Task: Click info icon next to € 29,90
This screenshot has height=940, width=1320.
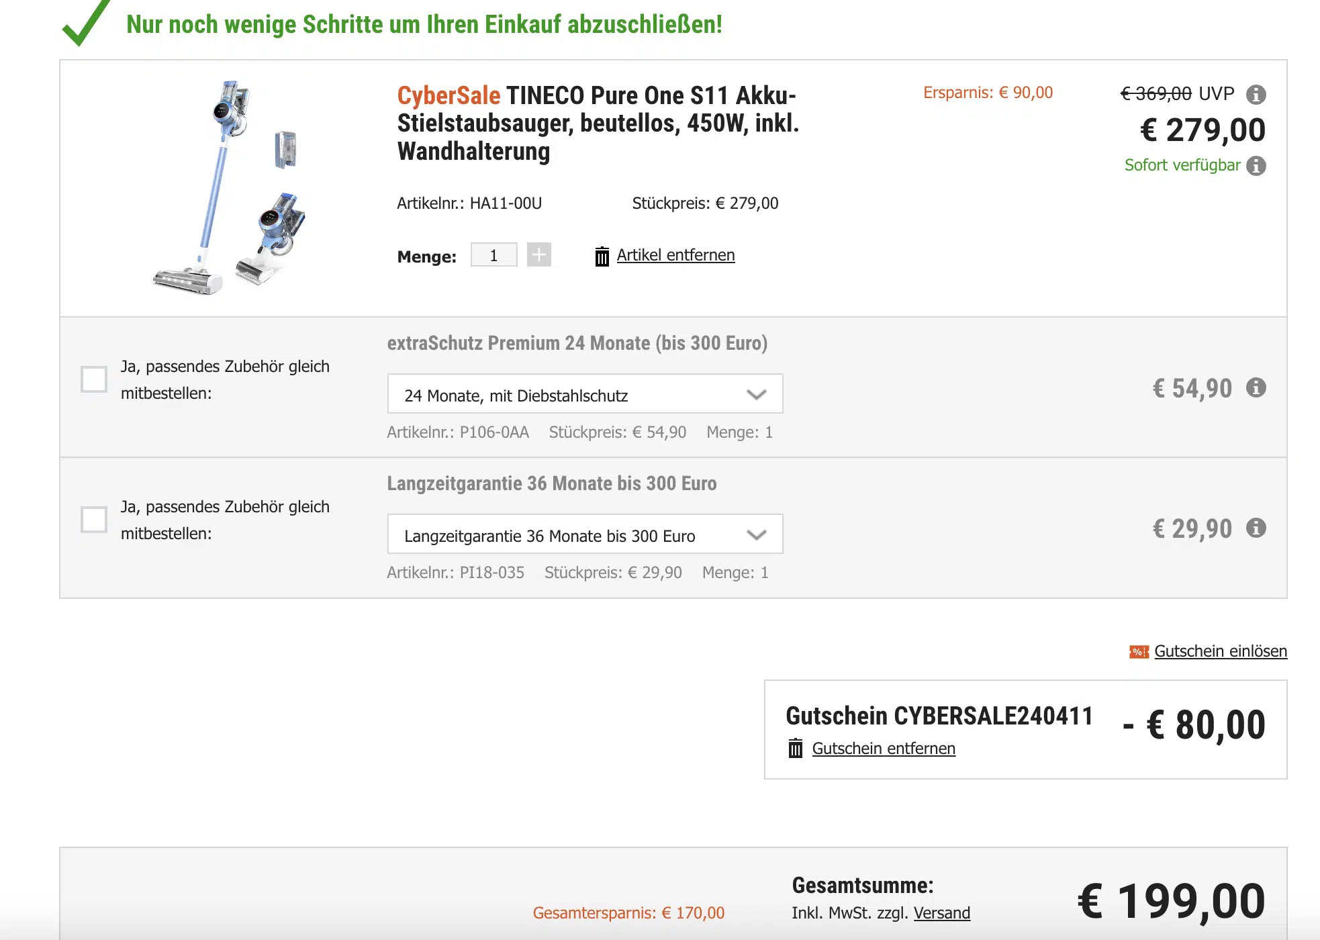Action: pyautogui.click(x=1256, y=528)
